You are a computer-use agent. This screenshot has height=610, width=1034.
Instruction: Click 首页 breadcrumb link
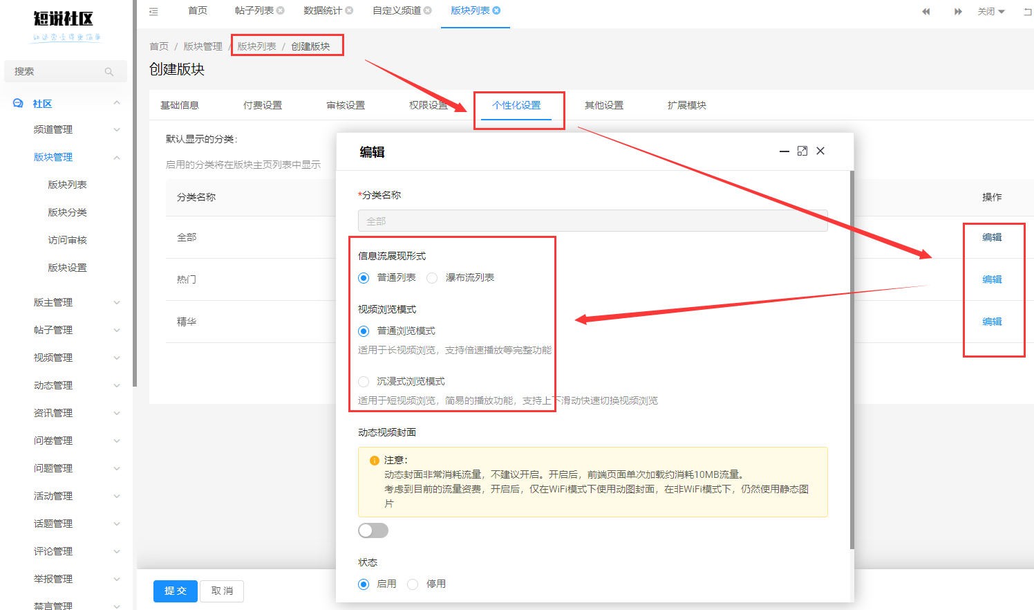(159, 46)
